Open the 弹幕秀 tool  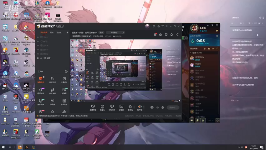click(52, 102)
